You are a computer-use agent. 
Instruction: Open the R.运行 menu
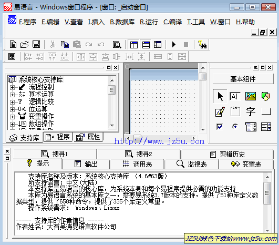[x=149, y=22]
